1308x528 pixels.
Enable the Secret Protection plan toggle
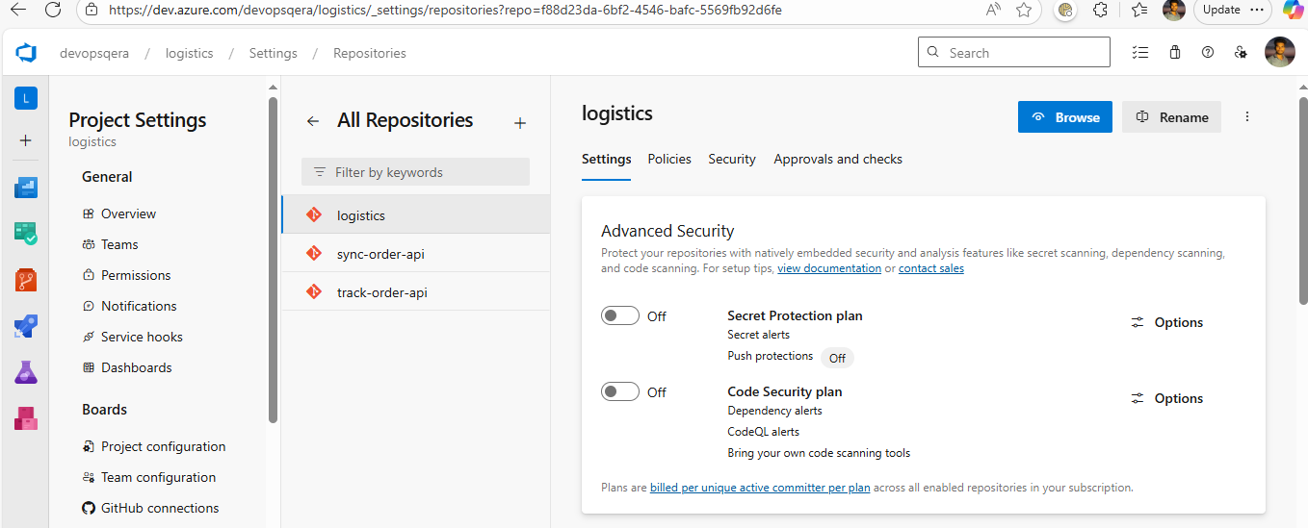coord(620,315)
